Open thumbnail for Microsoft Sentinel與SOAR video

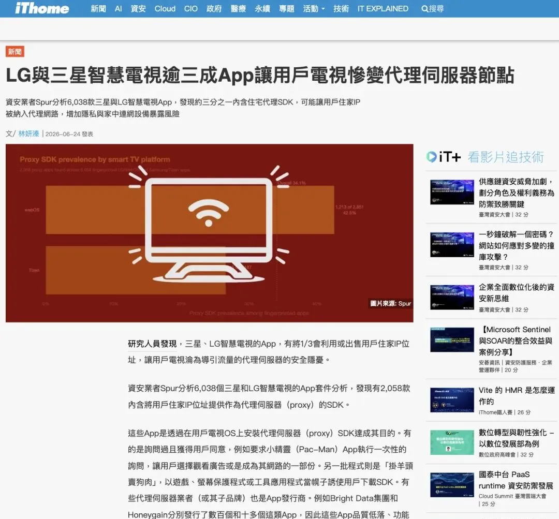(452, 339)
